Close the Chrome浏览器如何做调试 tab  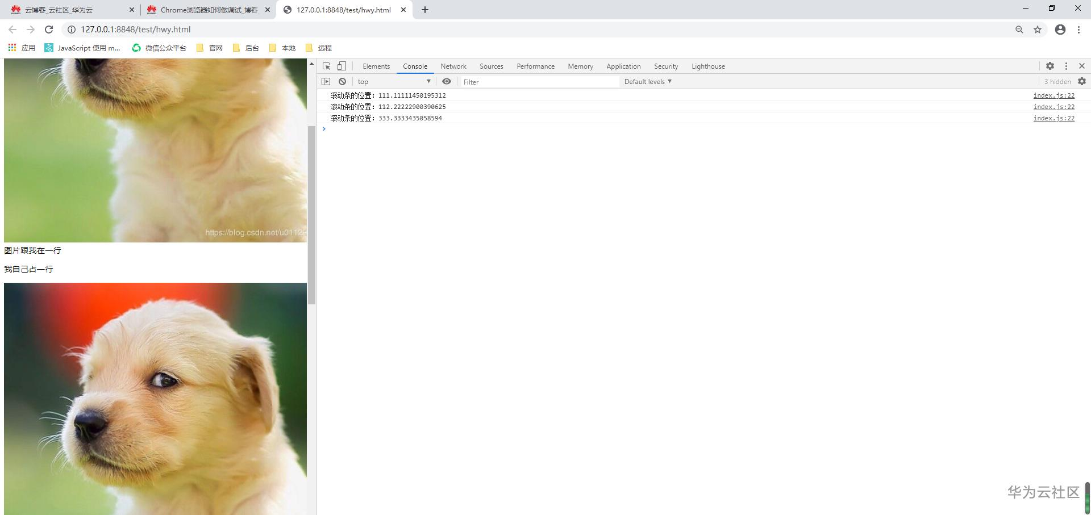pos(268,10)
